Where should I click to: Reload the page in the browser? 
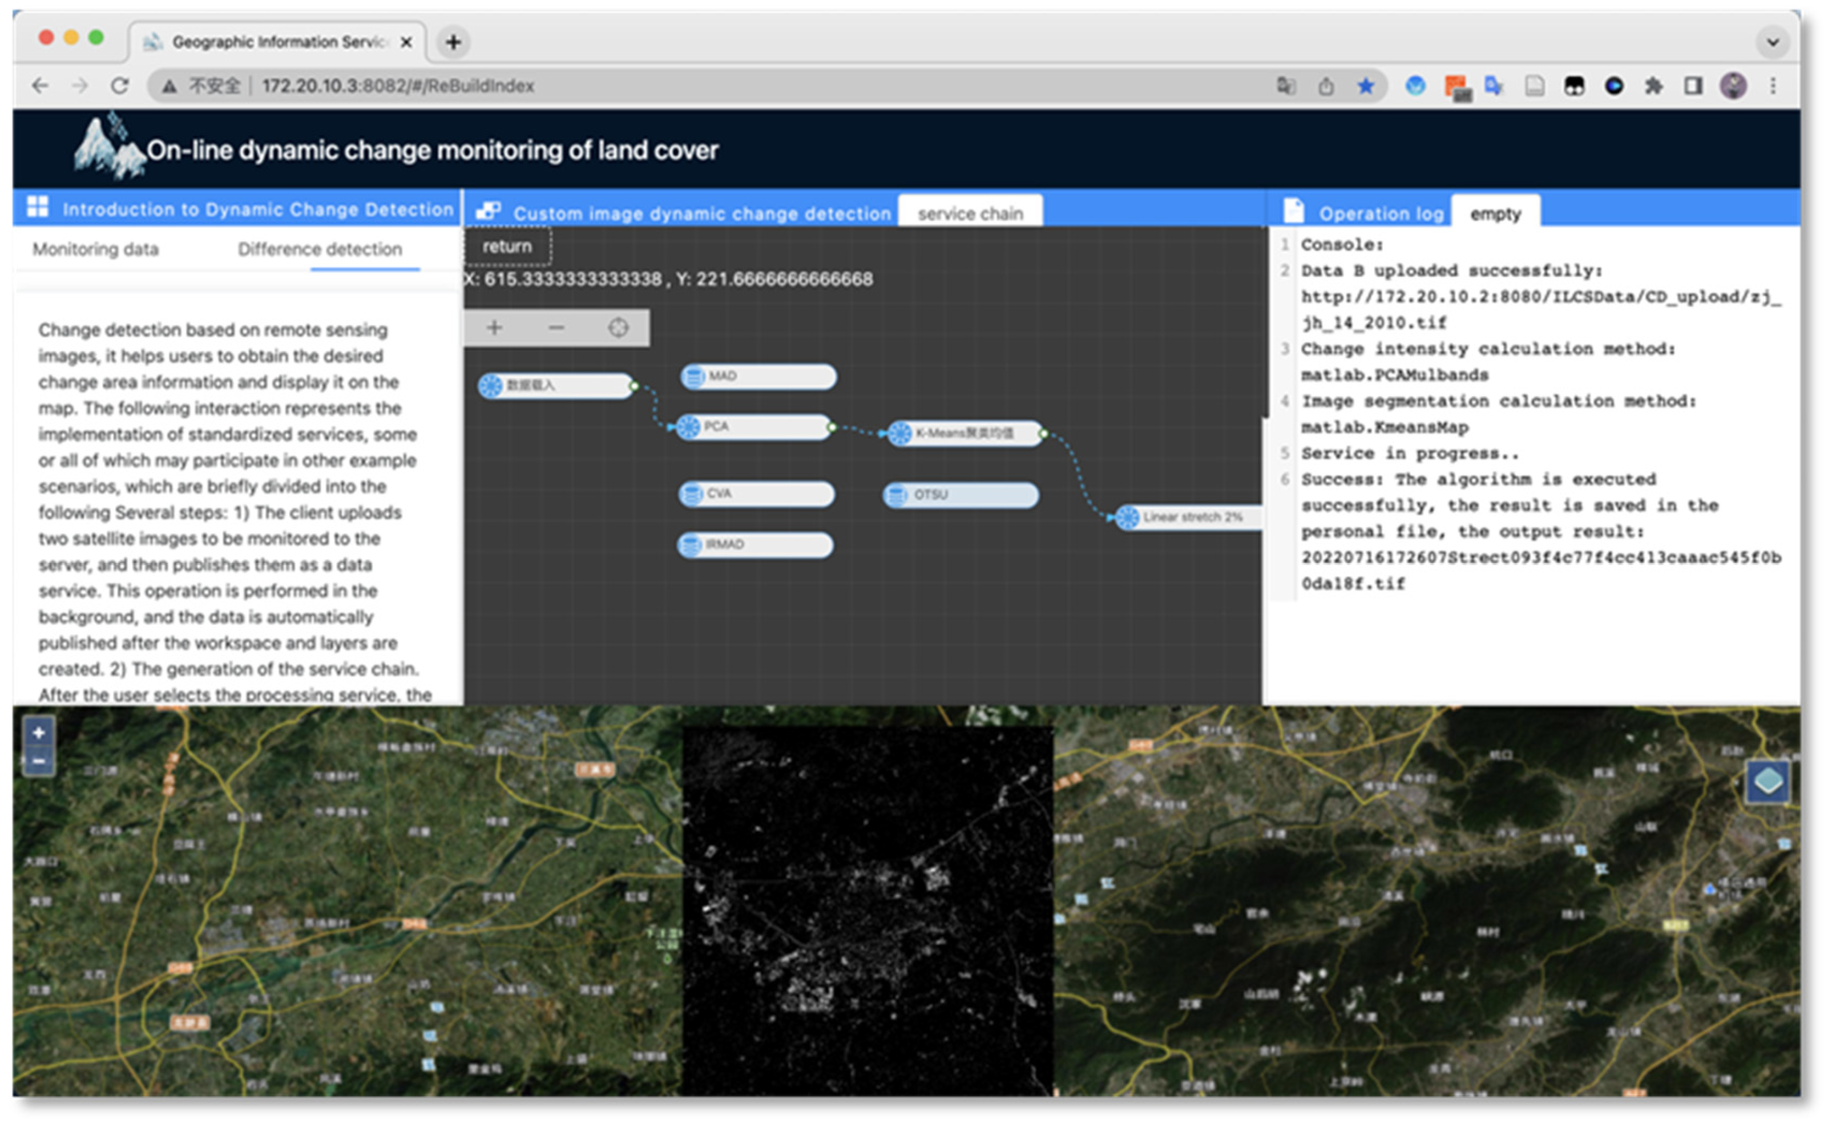(x=119, y=86)
